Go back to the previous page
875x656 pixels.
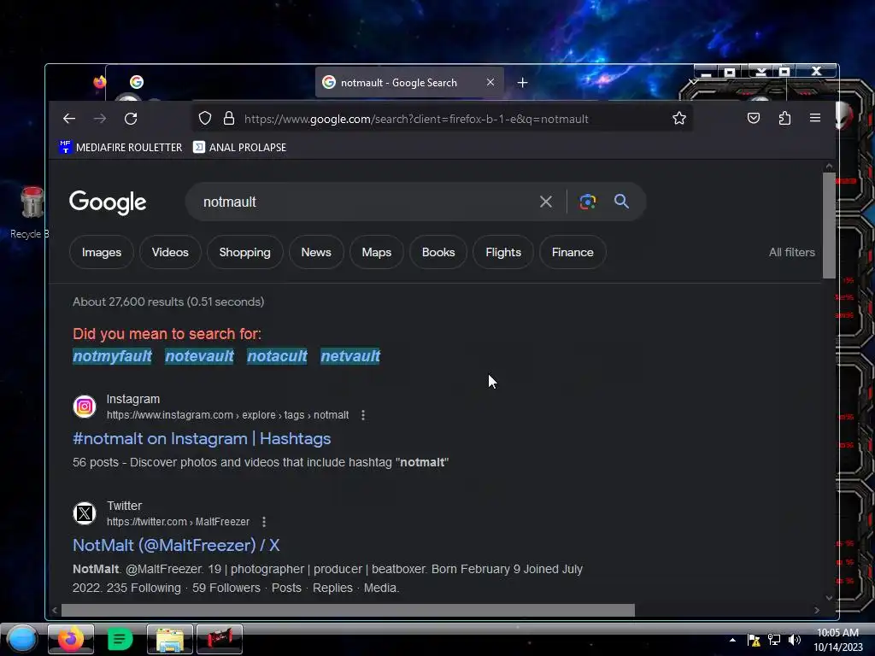pos(69,118)
